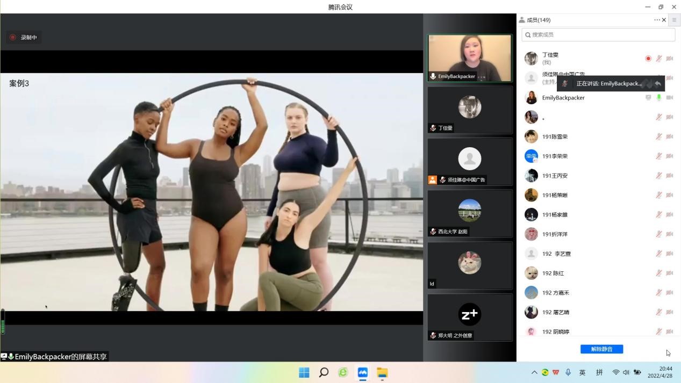Click the muted mic icon in 正在讲话 tooltip
This screenshot has height=383, width=681.
click(x=565, y=84)
